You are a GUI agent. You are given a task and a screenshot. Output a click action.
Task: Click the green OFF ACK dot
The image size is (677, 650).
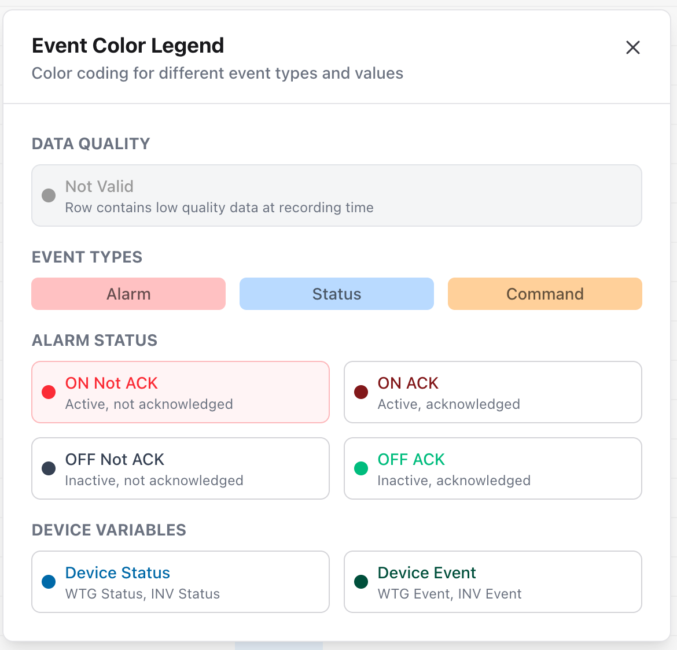tap(360, 468)
